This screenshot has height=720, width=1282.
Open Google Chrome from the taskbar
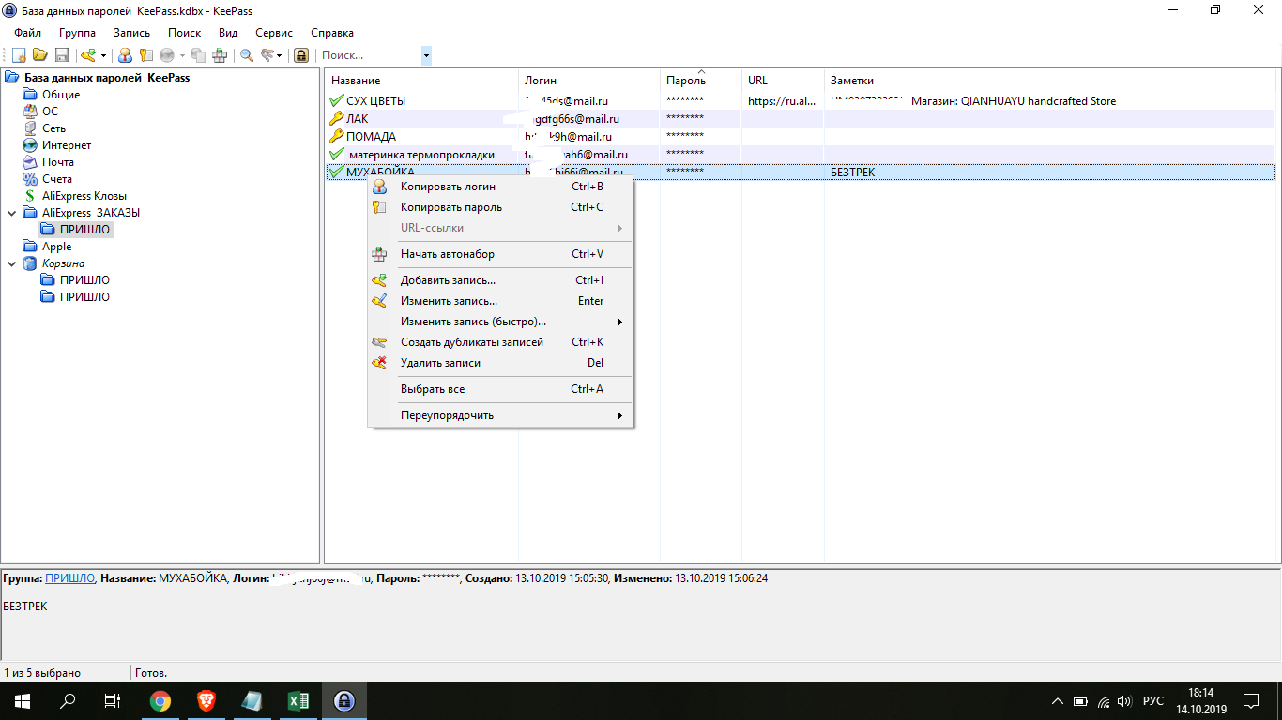[160, 700]
